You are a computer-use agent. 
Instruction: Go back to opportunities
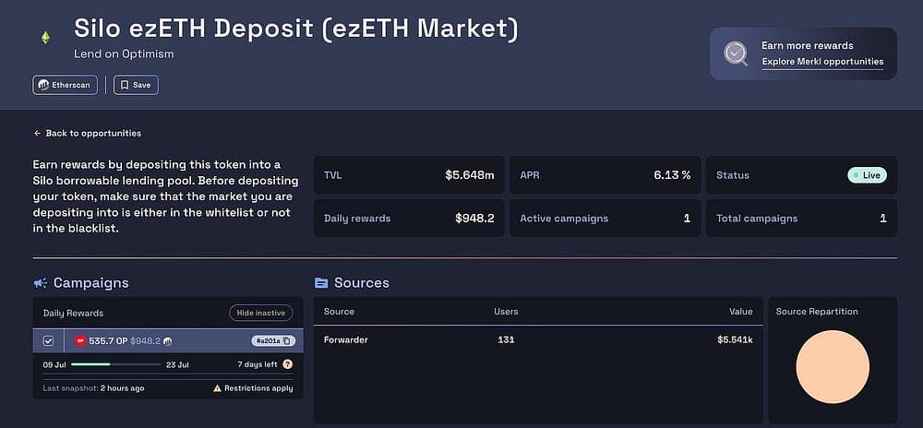click(x=87, y=134)
